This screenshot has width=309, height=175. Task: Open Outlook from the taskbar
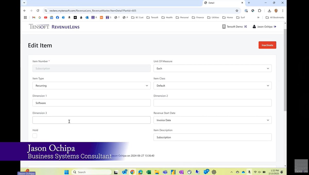click(x=125, y=172)
